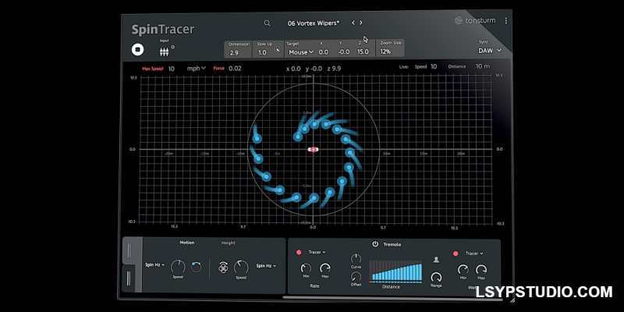Click the Zoom Size value 12%

tap(385, 51)
